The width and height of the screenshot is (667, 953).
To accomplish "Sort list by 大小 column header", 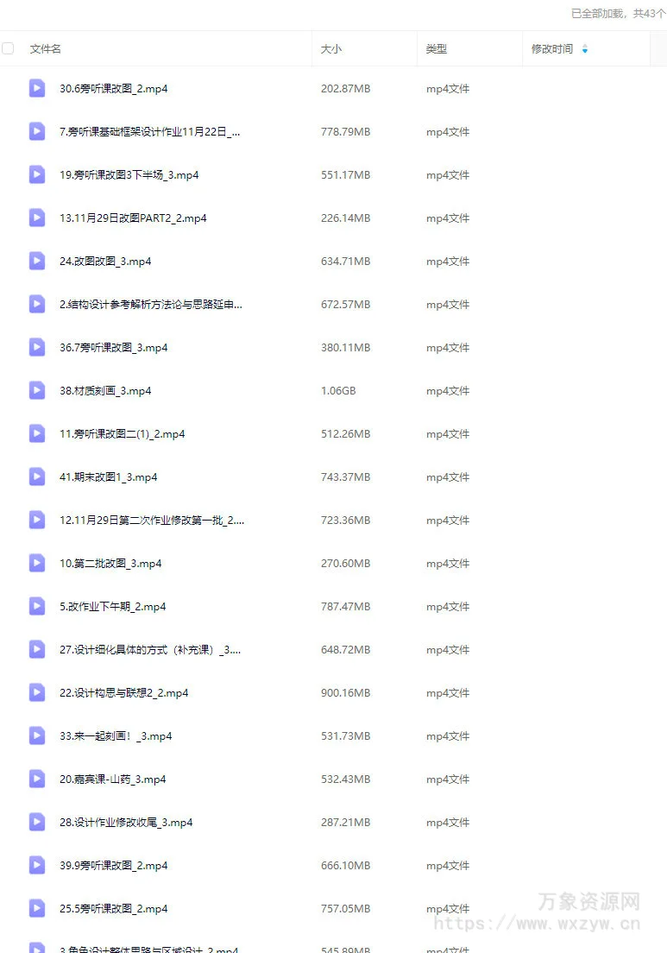I will coord(331,48).
